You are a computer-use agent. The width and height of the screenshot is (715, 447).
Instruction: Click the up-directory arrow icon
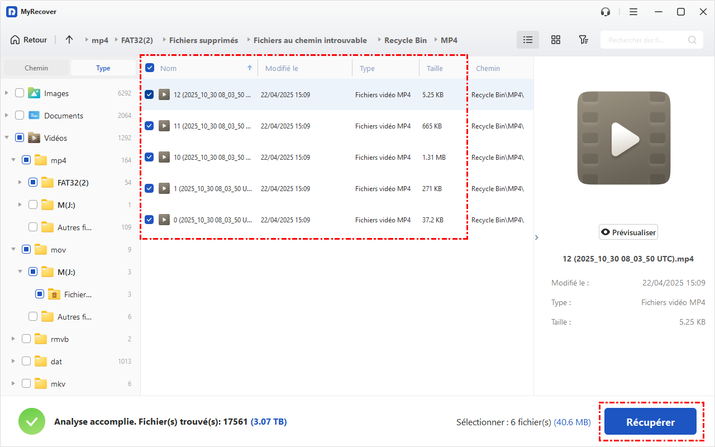(69, 40)
